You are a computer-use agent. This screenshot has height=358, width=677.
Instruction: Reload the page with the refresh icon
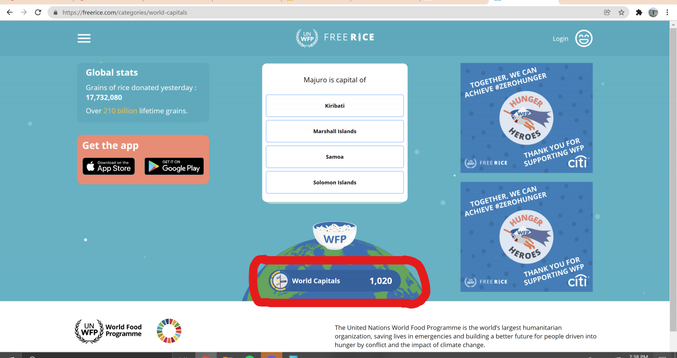tap(38, 12)
